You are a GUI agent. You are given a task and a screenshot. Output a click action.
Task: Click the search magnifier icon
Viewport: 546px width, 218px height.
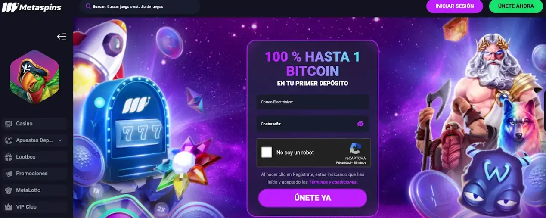pyautogui.click(x=88, y=6)
